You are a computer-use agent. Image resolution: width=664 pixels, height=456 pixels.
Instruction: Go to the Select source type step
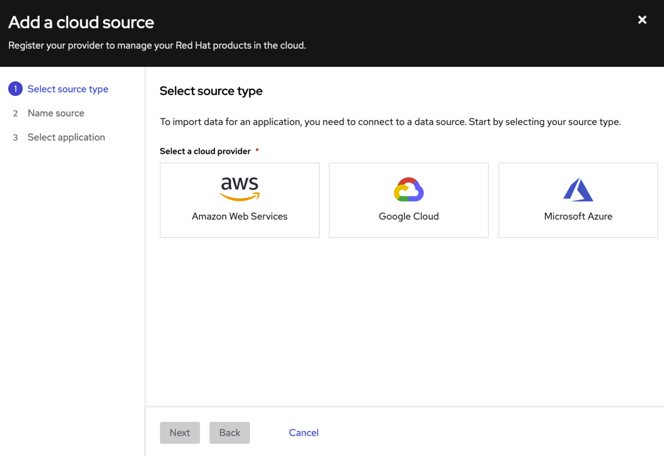coord(68,89)
